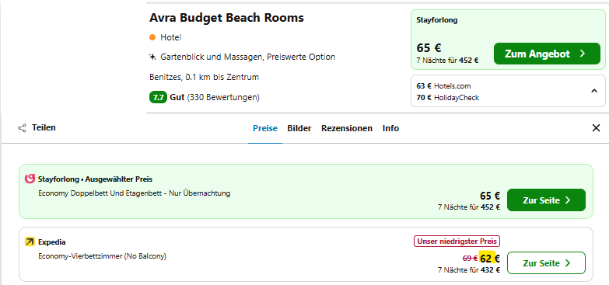Click the Stayforlong pink logo icon
609x285 pixels.
click(x=30, y=179)
